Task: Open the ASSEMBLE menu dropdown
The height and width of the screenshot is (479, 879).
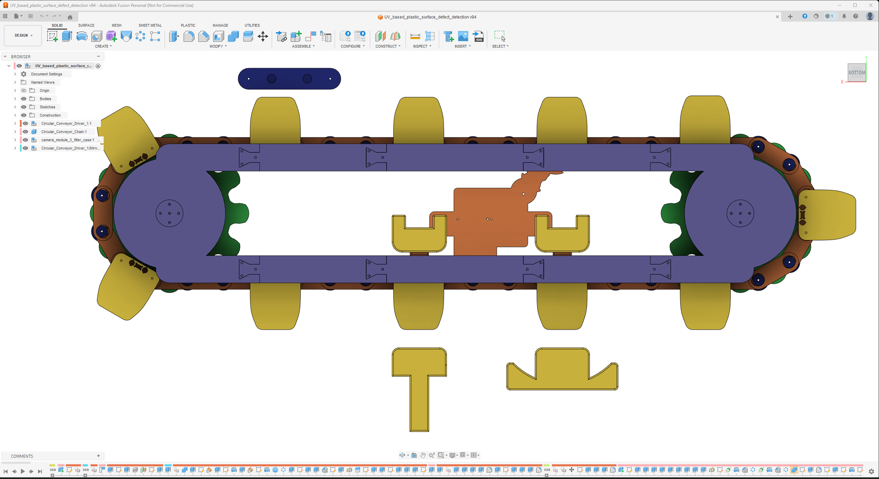Action: pos(303,46)
